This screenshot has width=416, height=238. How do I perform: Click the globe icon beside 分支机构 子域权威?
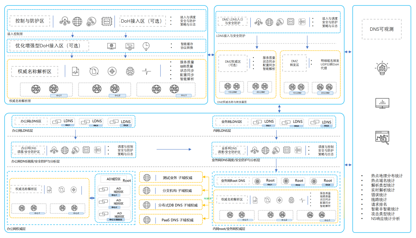tap(147, 191)
